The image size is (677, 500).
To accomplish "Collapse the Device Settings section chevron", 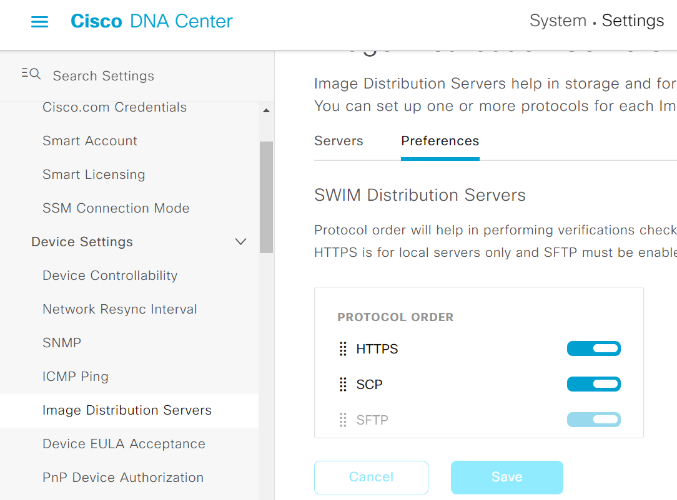I will 240,242.
